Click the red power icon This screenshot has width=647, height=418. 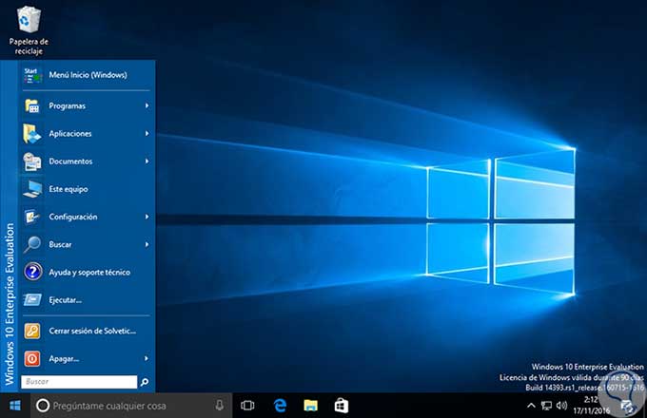click(32, 358)
